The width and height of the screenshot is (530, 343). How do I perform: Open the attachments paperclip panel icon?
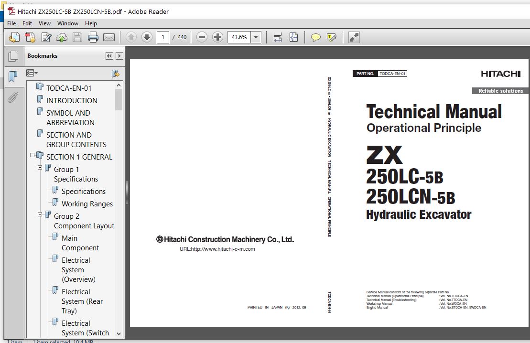pos(13,97)
